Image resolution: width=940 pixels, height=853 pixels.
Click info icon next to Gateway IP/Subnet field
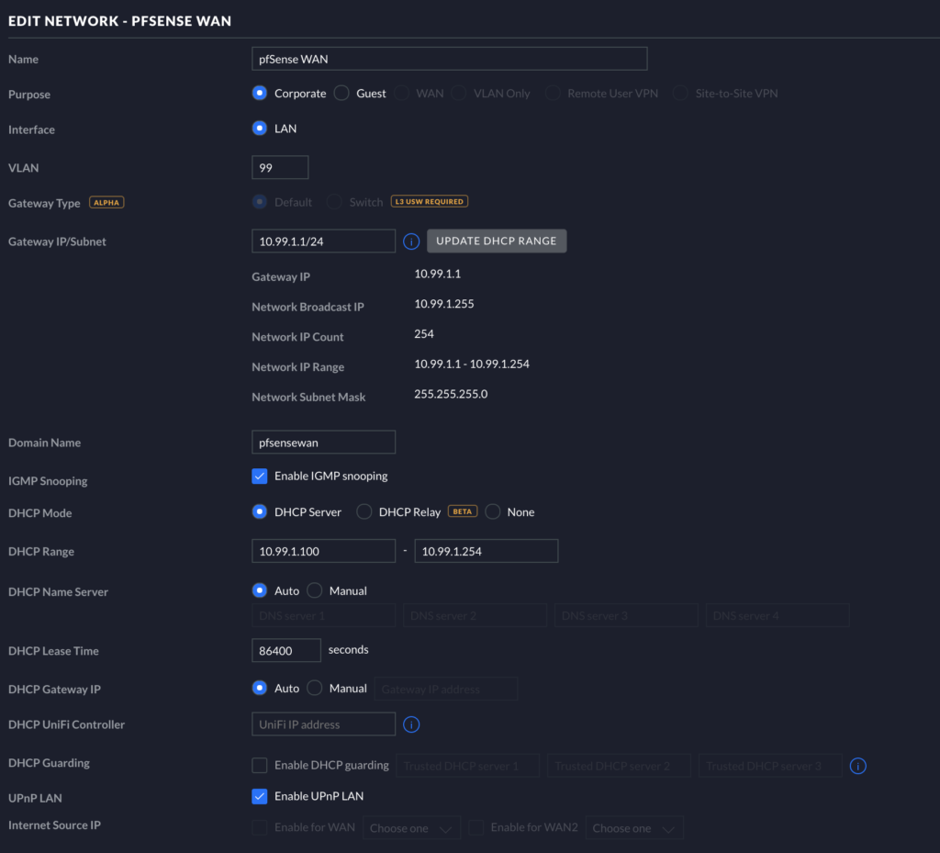point(411,241)
